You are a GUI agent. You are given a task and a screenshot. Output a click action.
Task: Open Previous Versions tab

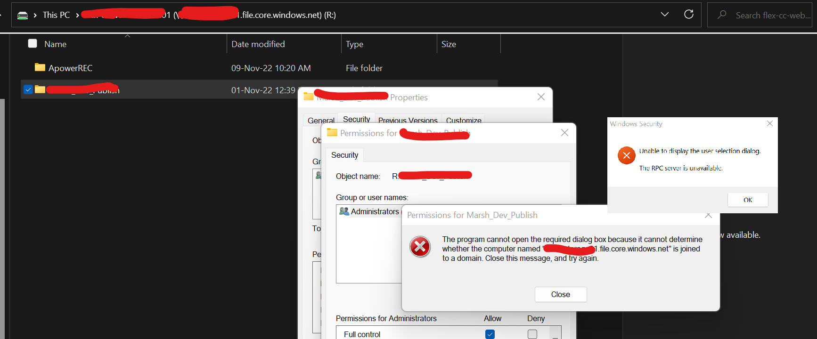408,121
